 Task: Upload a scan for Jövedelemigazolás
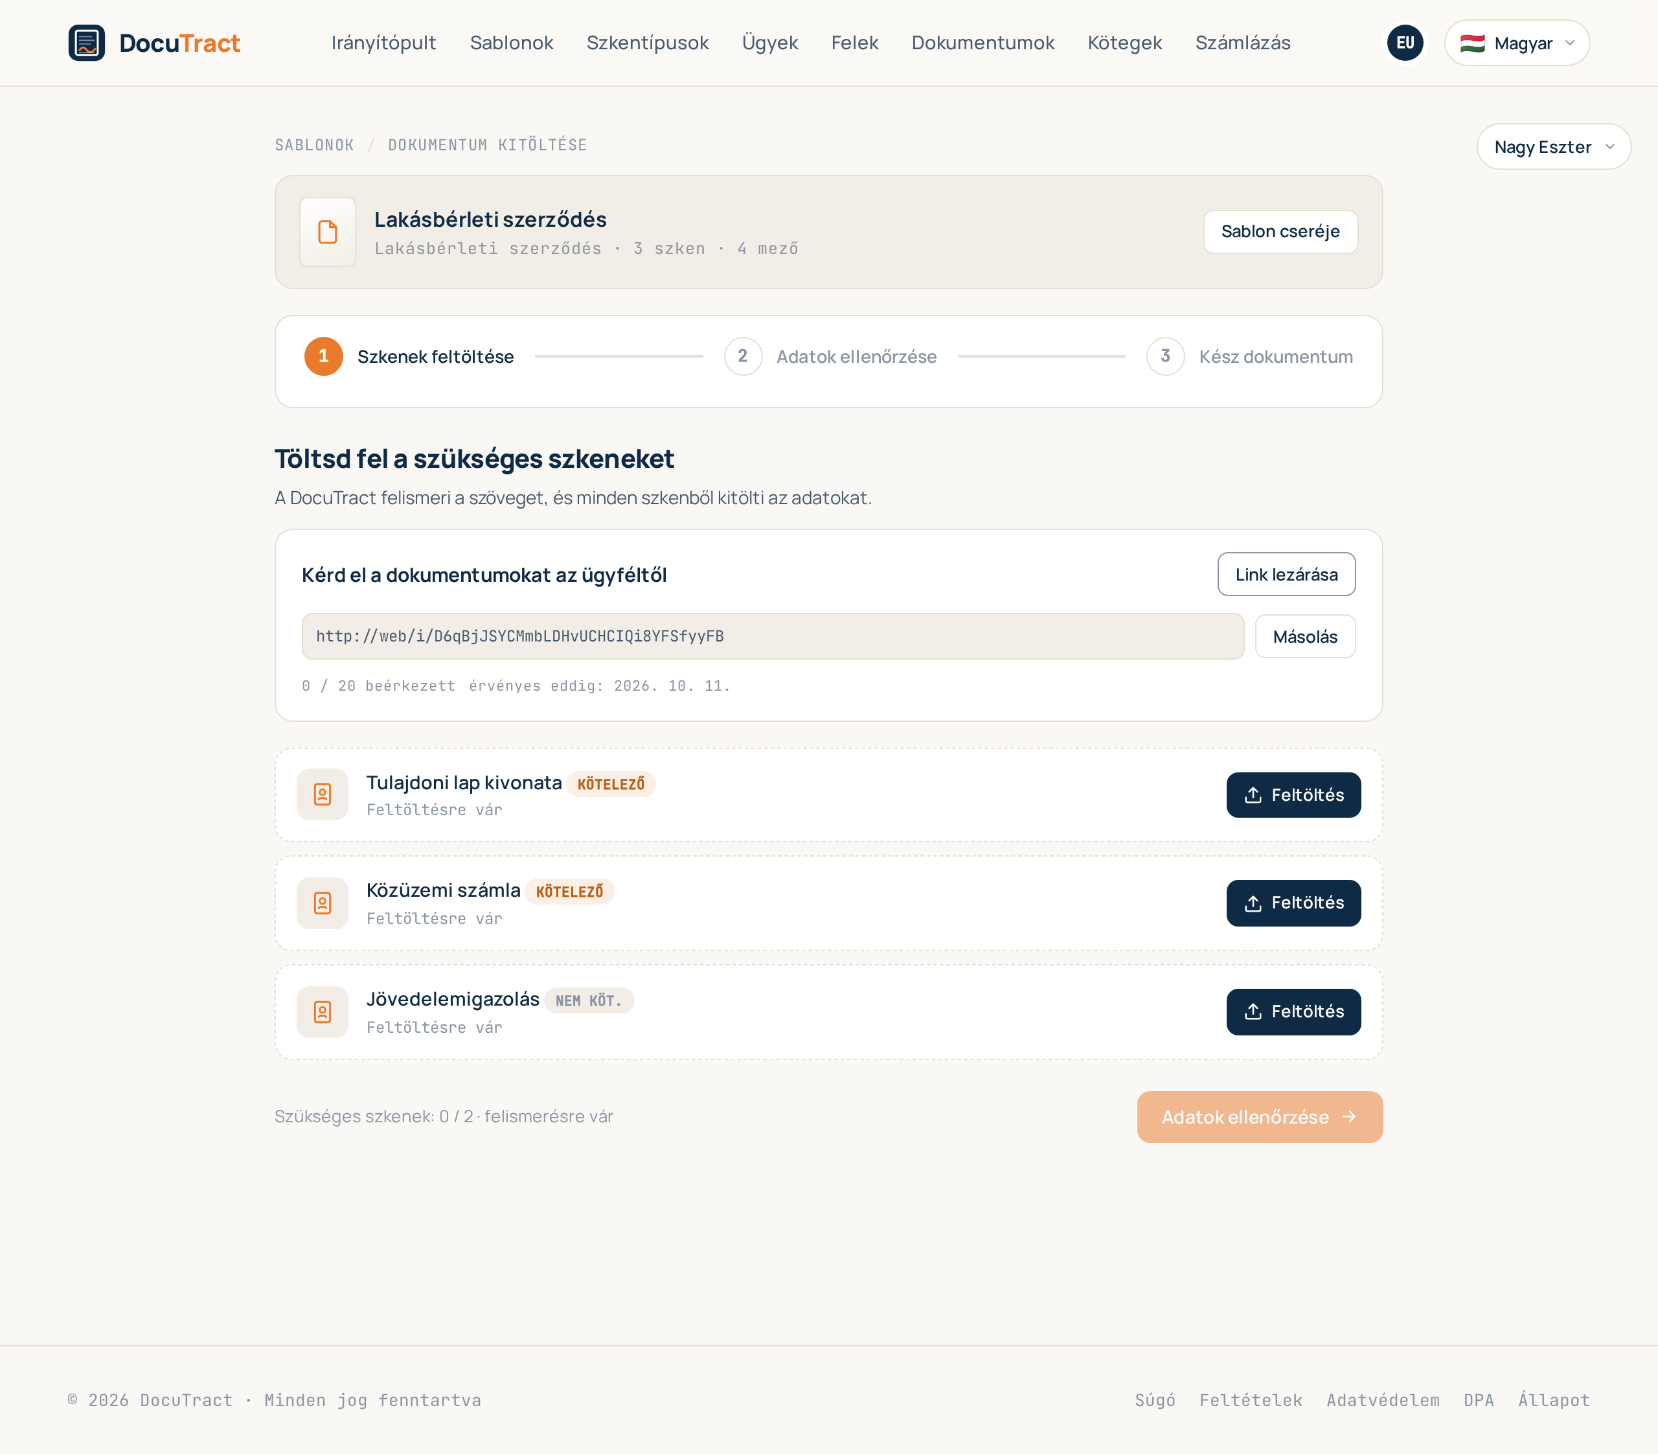click(x=1293, y=1012)
